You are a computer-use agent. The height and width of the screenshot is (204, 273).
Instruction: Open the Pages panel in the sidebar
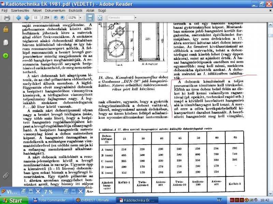pos(6,42)
